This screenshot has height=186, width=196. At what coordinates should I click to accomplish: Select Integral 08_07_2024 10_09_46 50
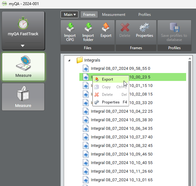(122, 154)
